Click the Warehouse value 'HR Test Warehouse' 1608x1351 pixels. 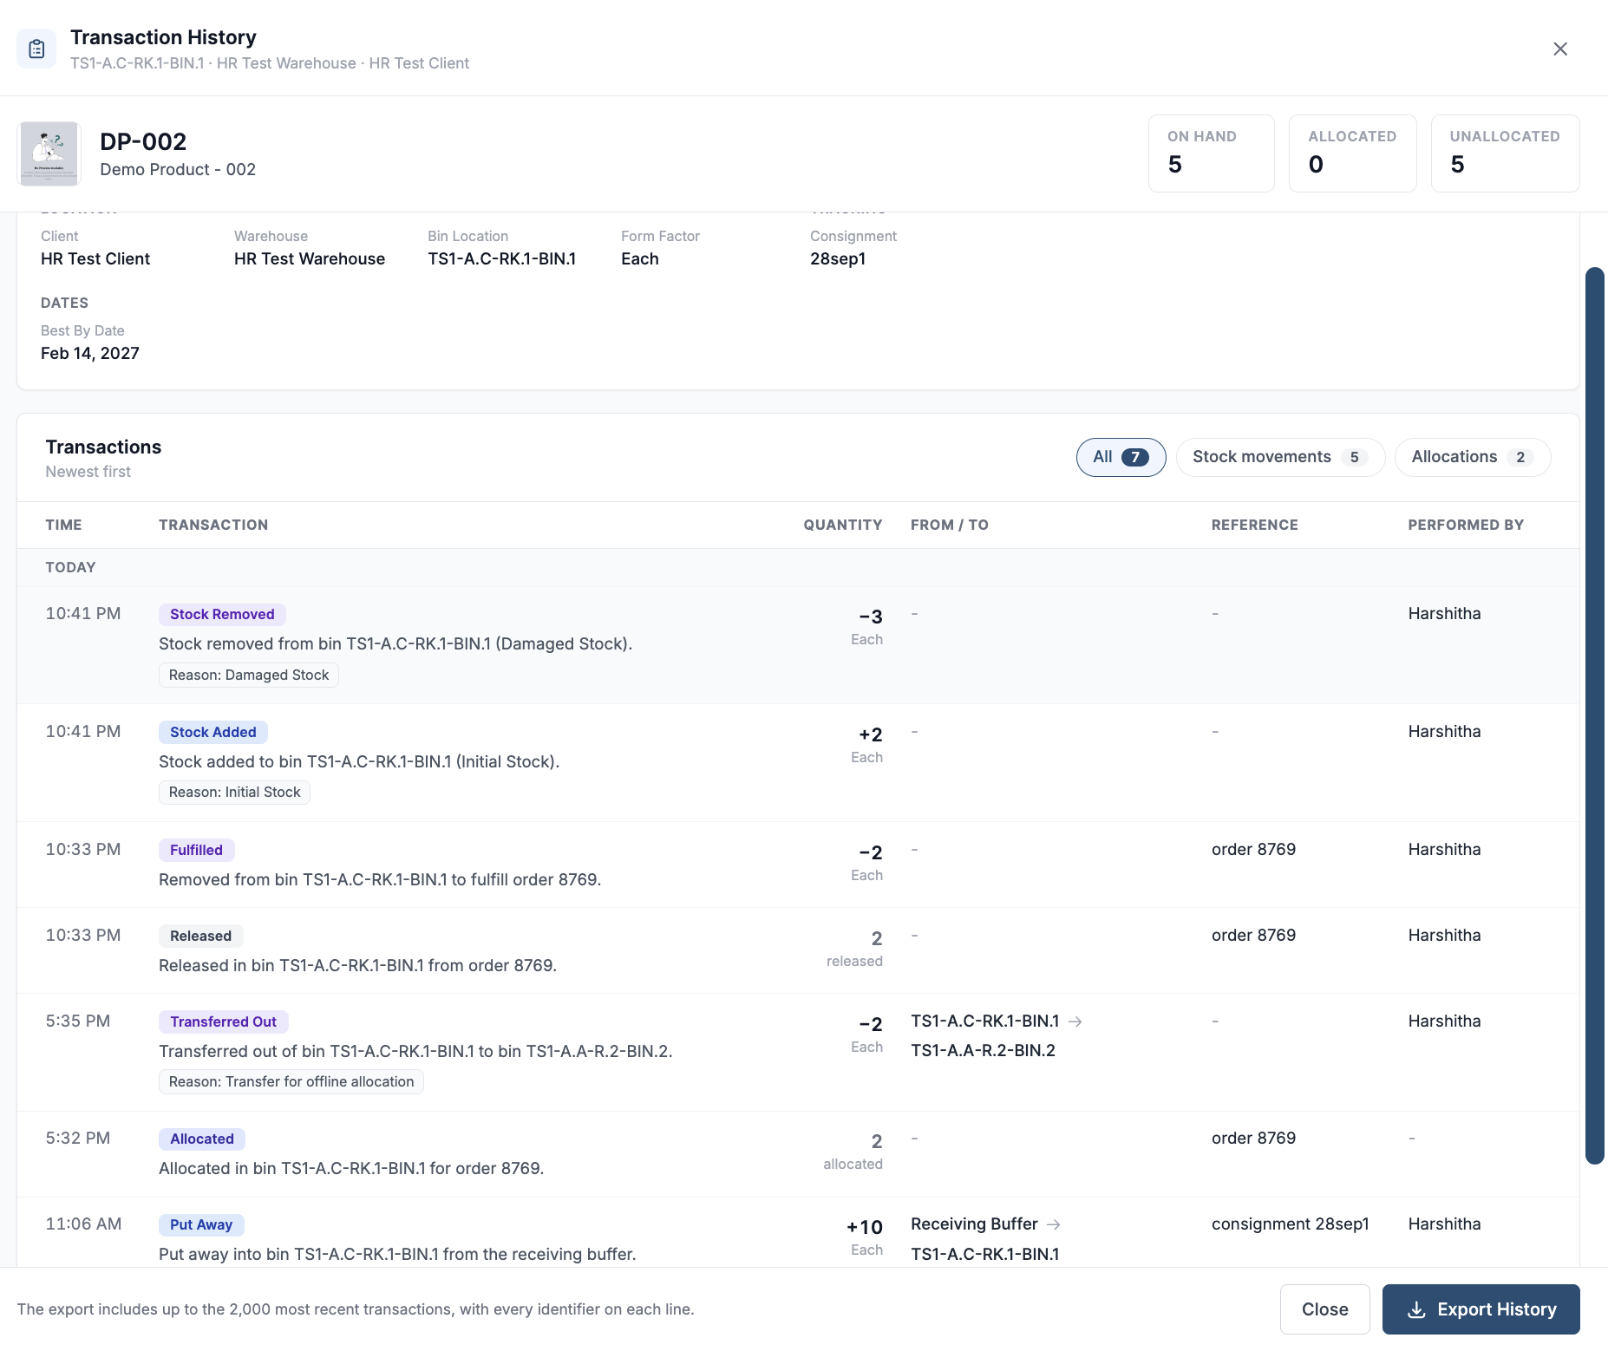point(310,258)
